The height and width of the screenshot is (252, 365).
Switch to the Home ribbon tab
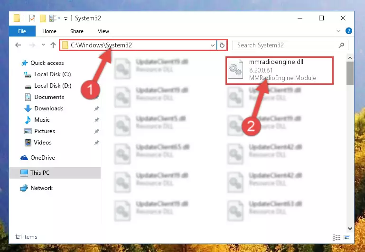point(49,31)
